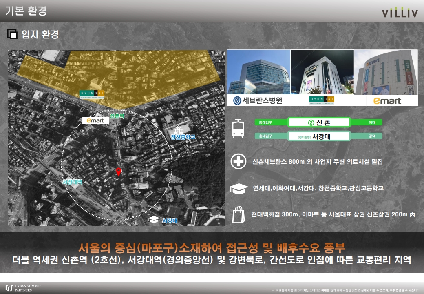
Task: Click 공덕 on the 경의중앙 line bar
Action: point(372,136)
